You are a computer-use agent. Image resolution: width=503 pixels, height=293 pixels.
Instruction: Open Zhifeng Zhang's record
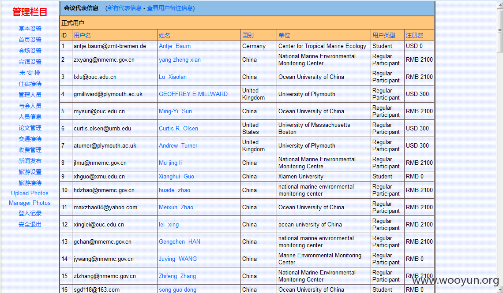tap(177, 276)
